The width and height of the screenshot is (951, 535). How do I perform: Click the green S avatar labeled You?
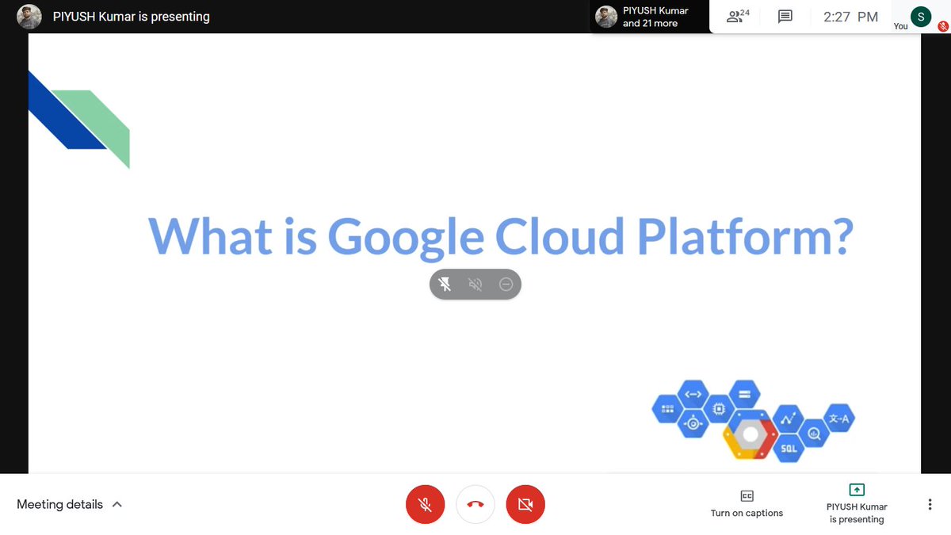[921, 17]
